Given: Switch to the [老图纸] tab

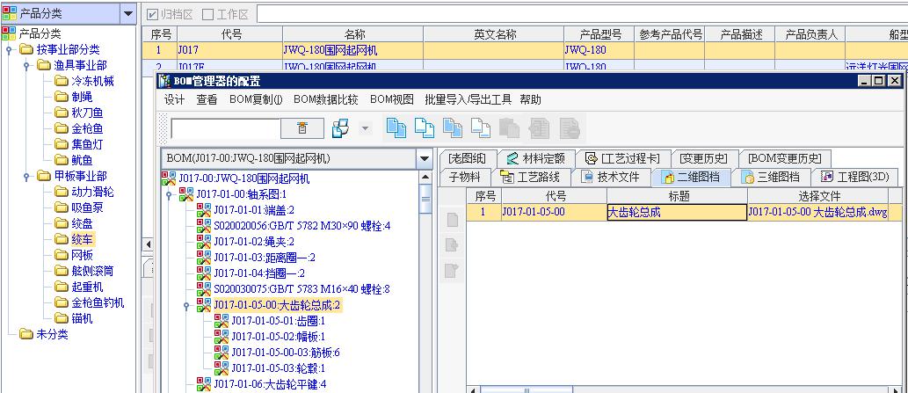Looking at the screenshot, I should tap(467, 158).
